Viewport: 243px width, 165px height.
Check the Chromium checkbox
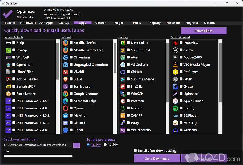71,57
